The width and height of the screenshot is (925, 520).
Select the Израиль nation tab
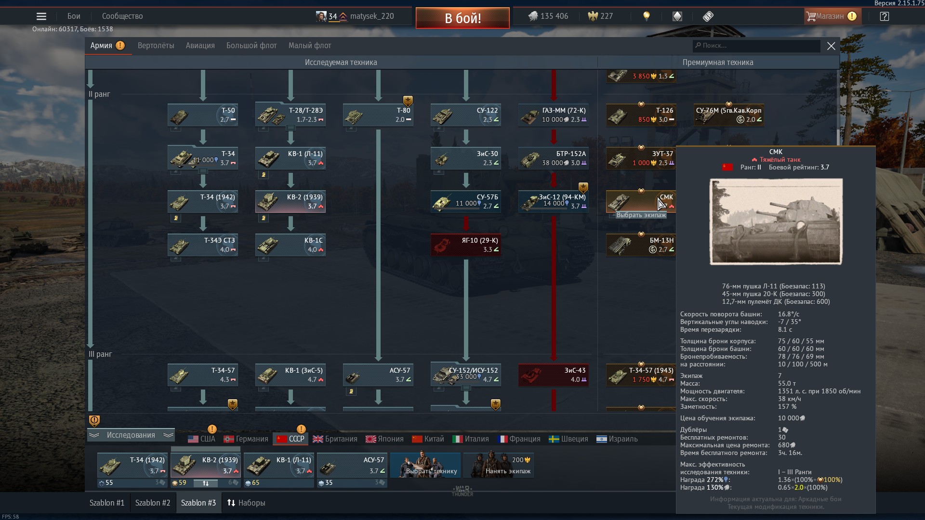pyautogui.click(x=617, y=439)
